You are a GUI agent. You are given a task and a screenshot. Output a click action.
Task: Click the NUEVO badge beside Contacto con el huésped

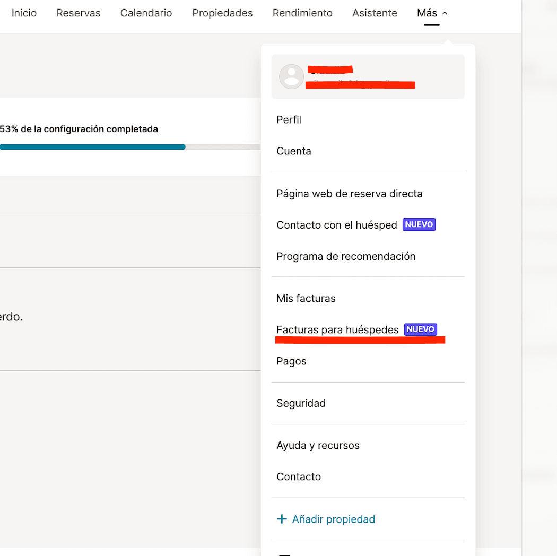pos(419,224)
